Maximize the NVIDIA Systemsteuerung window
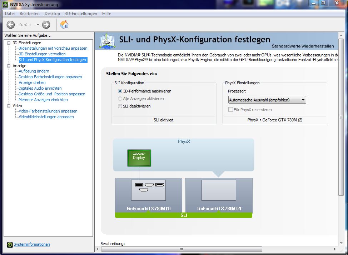The width and height of the screenshot is (348, 255). coord(323,3)
